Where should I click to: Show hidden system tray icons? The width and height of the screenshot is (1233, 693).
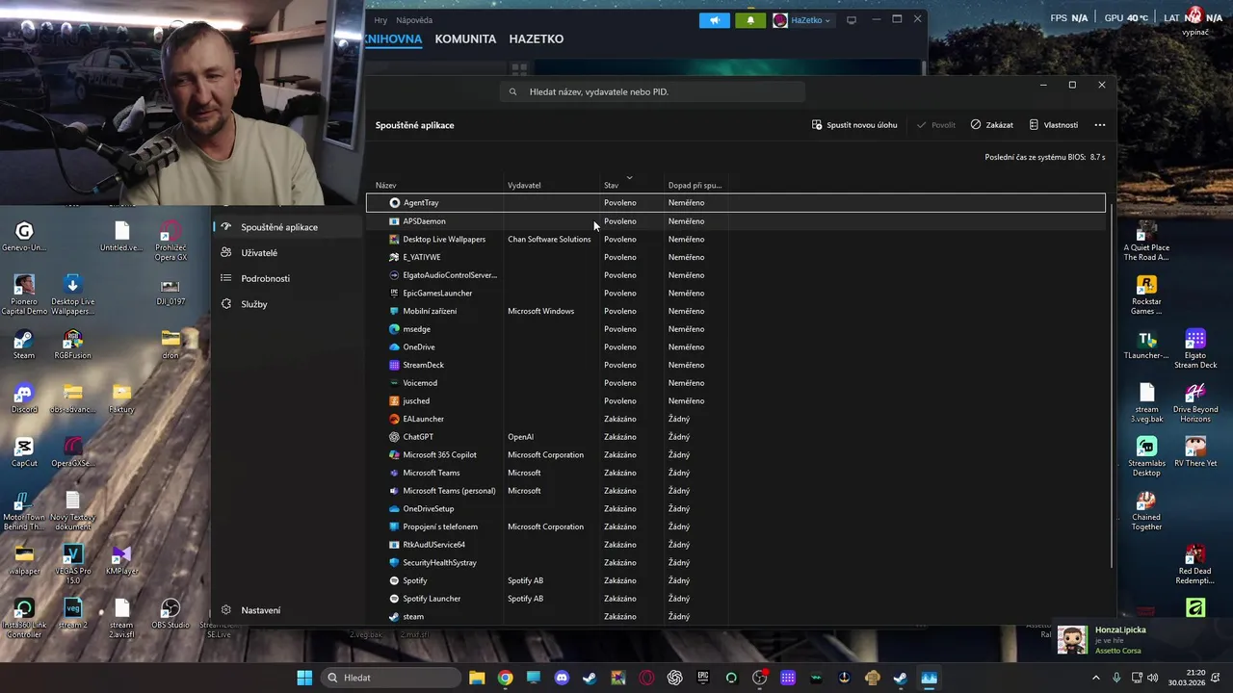tap(1095, 678)
